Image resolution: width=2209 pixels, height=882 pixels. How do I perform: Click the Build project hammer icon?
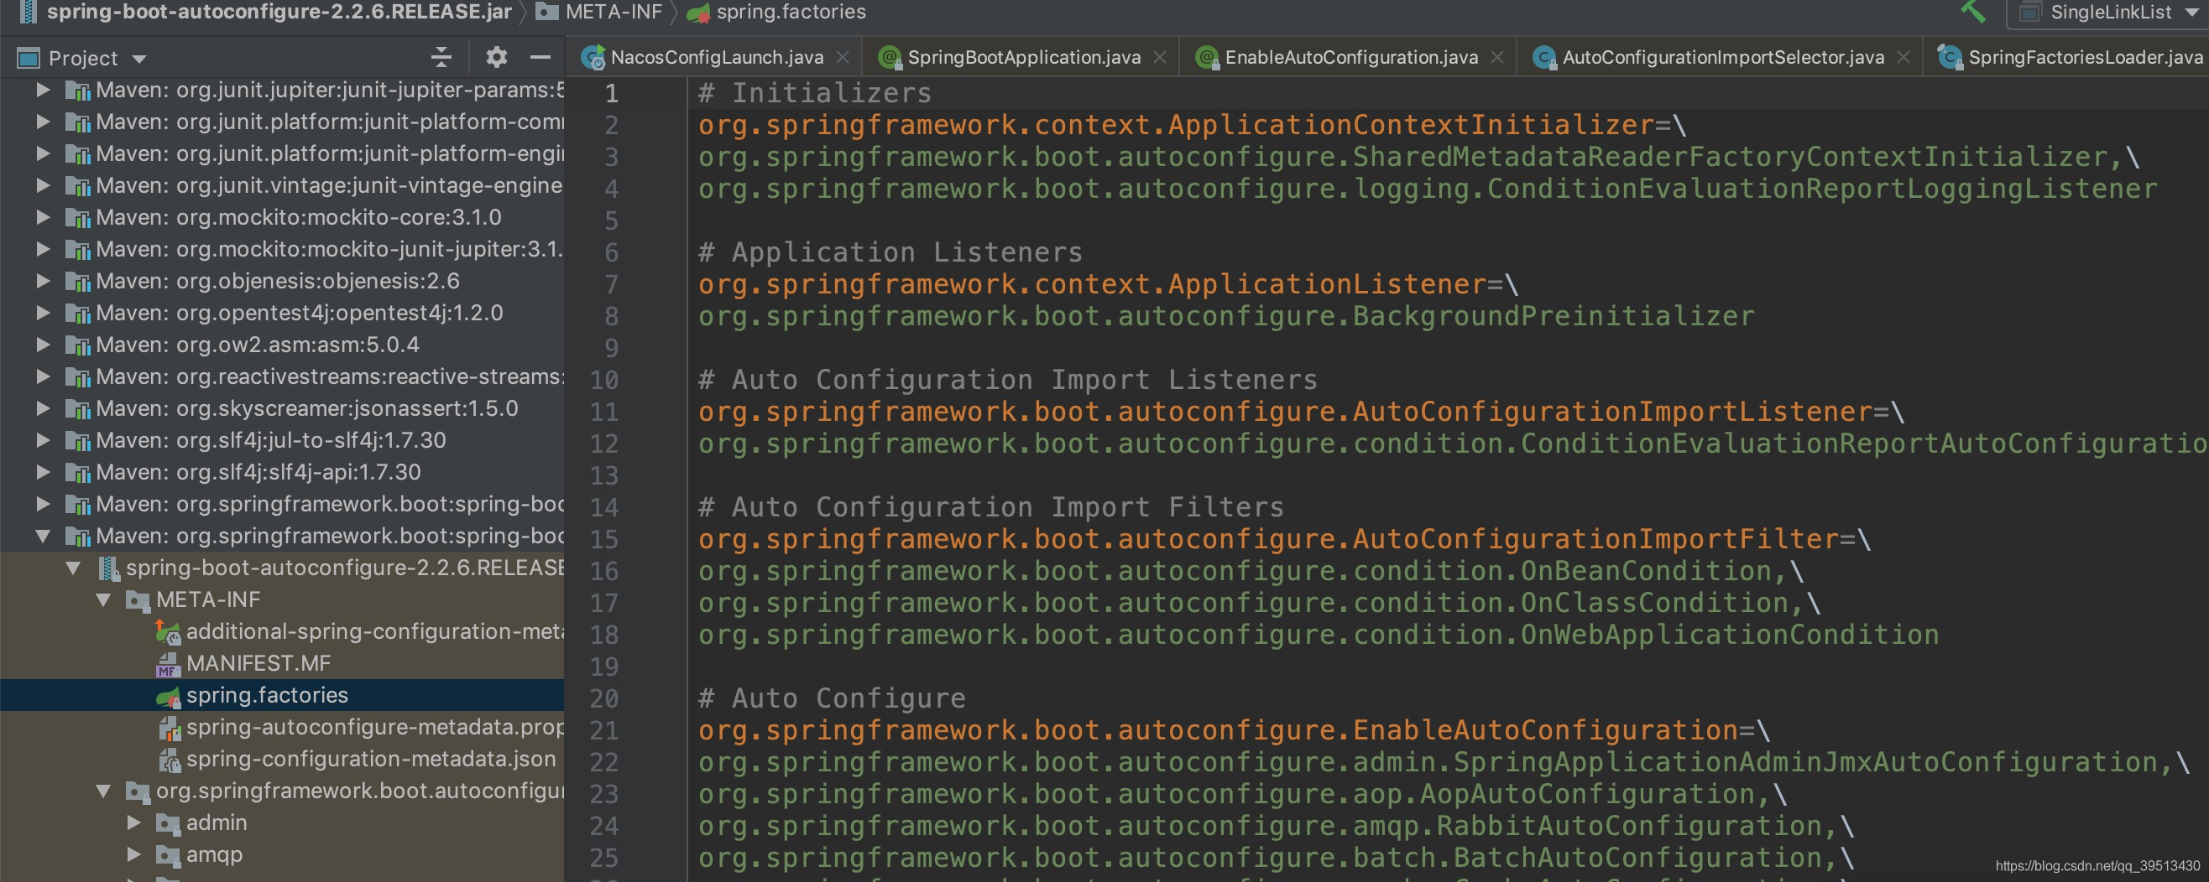(x=1972, y=11)
